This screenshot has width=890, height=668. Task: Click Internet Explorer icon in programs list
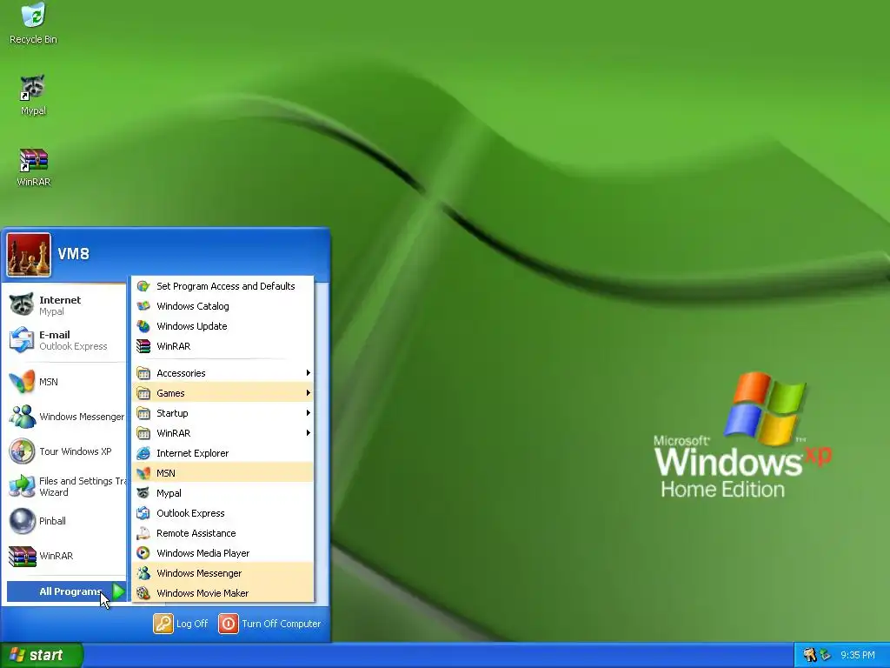[x=143, y=453]
